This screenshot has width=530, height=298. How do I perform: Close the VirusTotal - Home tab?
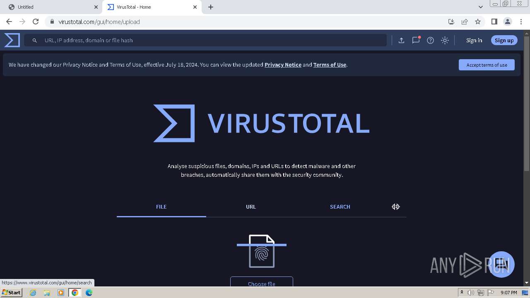click(195, 7)
